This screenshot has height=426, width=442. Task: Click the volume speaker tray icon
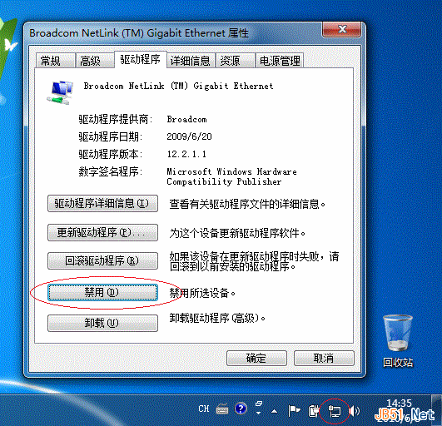click(x=354, y=411)
